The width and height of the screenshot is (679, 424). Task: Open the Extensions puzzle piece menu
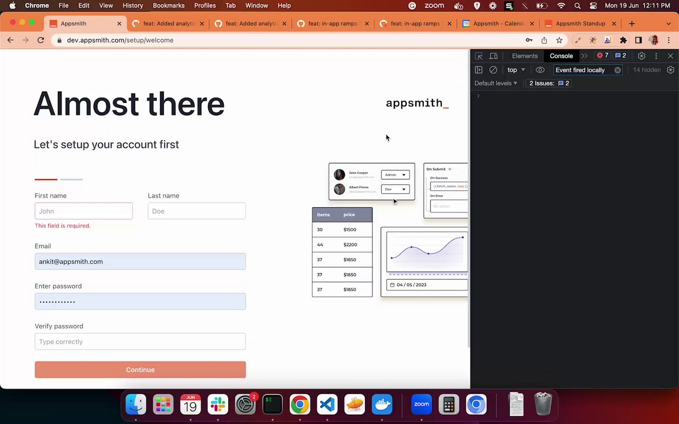coord(623,40)
